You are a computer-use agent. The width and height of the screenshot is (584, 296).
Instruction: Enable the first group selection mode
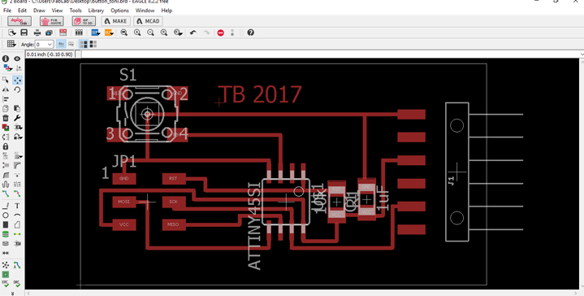point(84,45)
